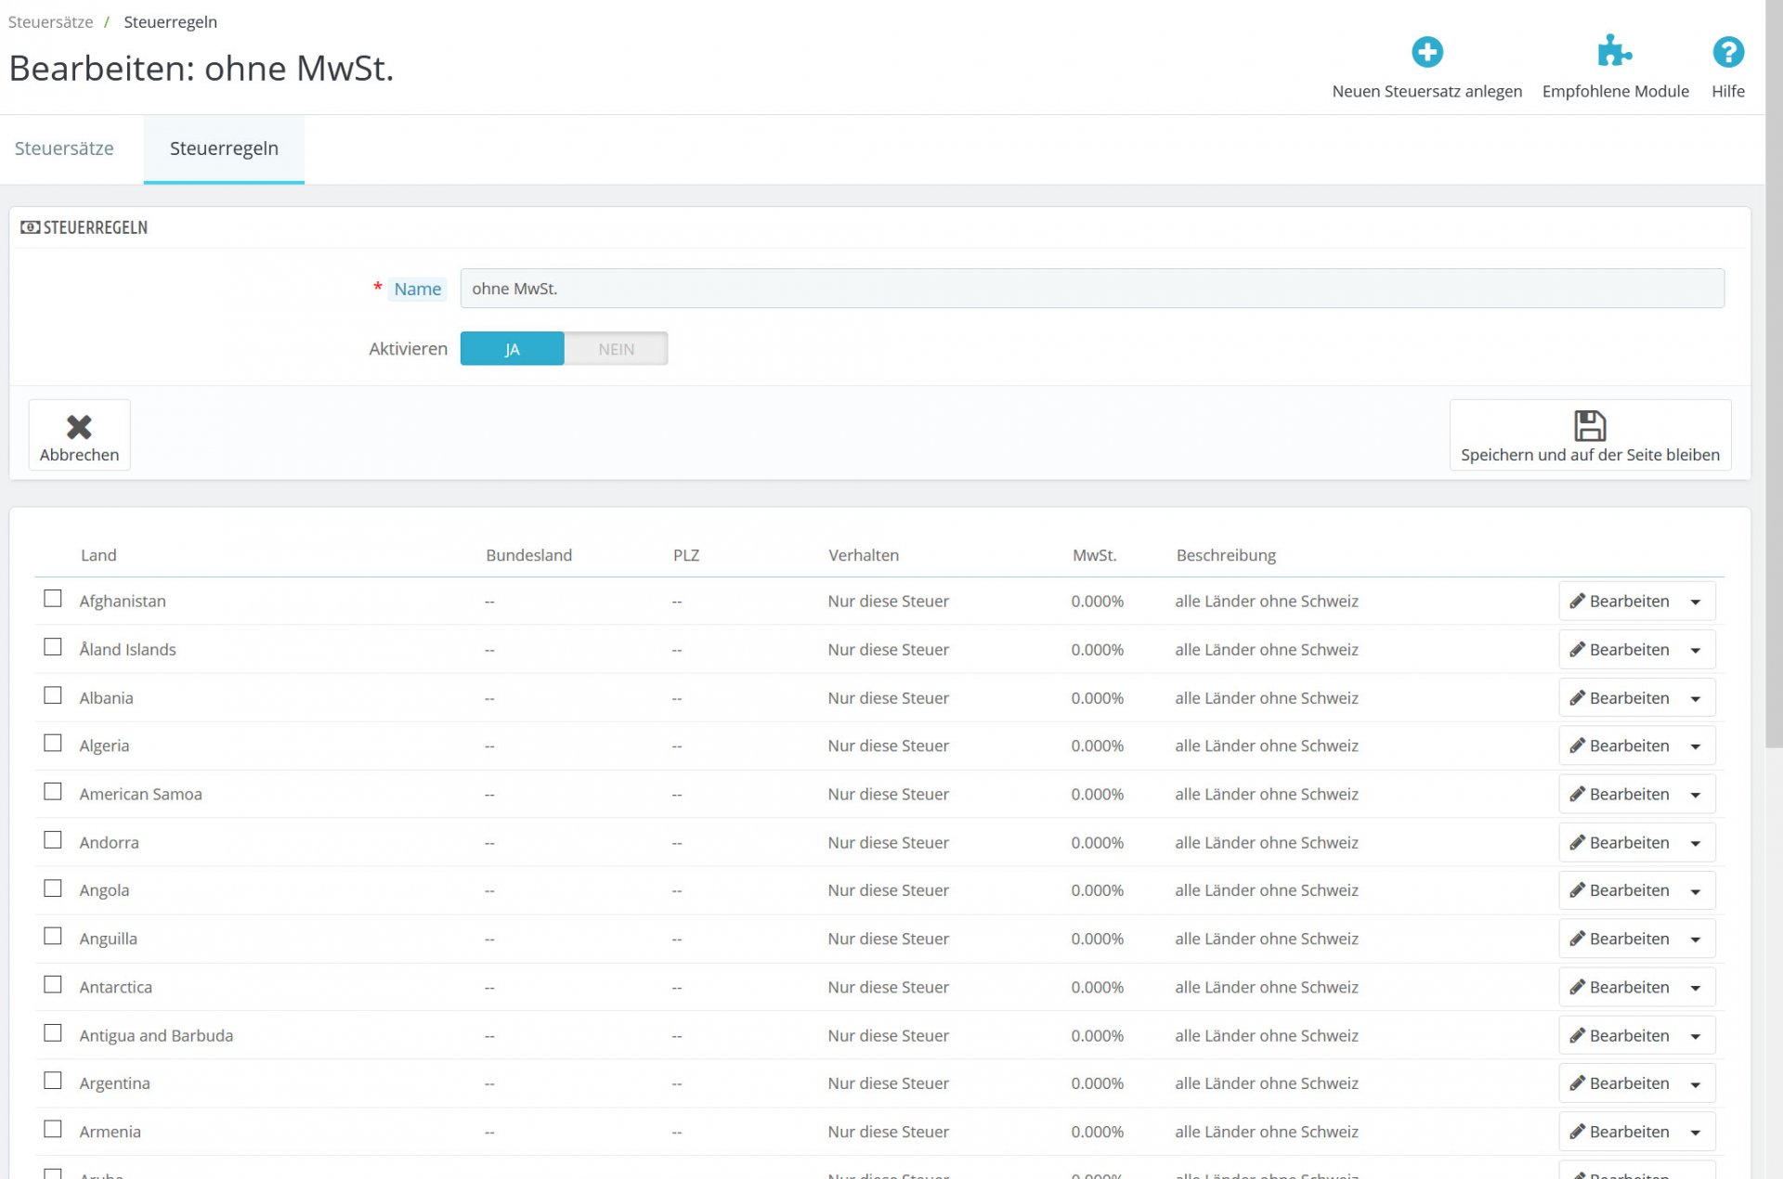Image resolution: width=1783 pixels, height=1179 pixels.
Task: Click pencil icon in Afghanistan row
Action: tap(1577, 602)
